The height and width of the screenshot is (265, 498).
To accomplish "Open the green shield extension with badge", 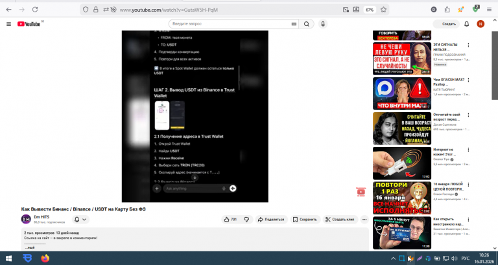I will [x=475, y=9].
